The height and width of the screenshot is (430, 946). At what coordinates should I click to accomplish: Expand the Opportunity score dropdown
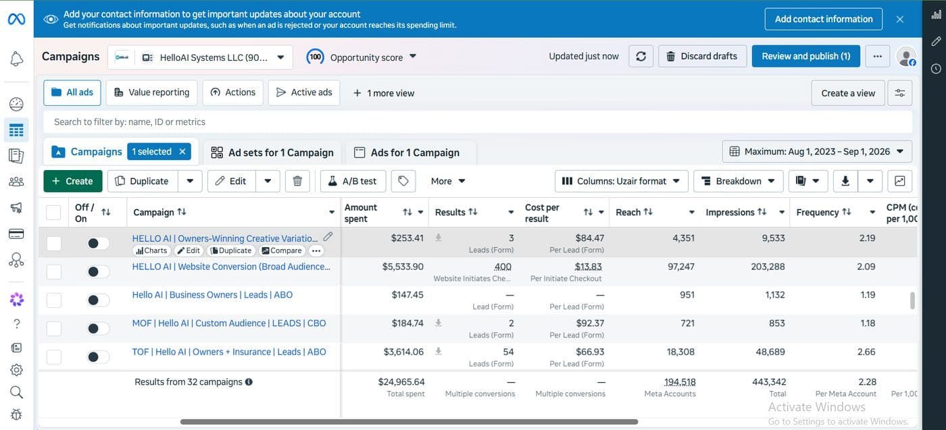[x=362, y=57]
